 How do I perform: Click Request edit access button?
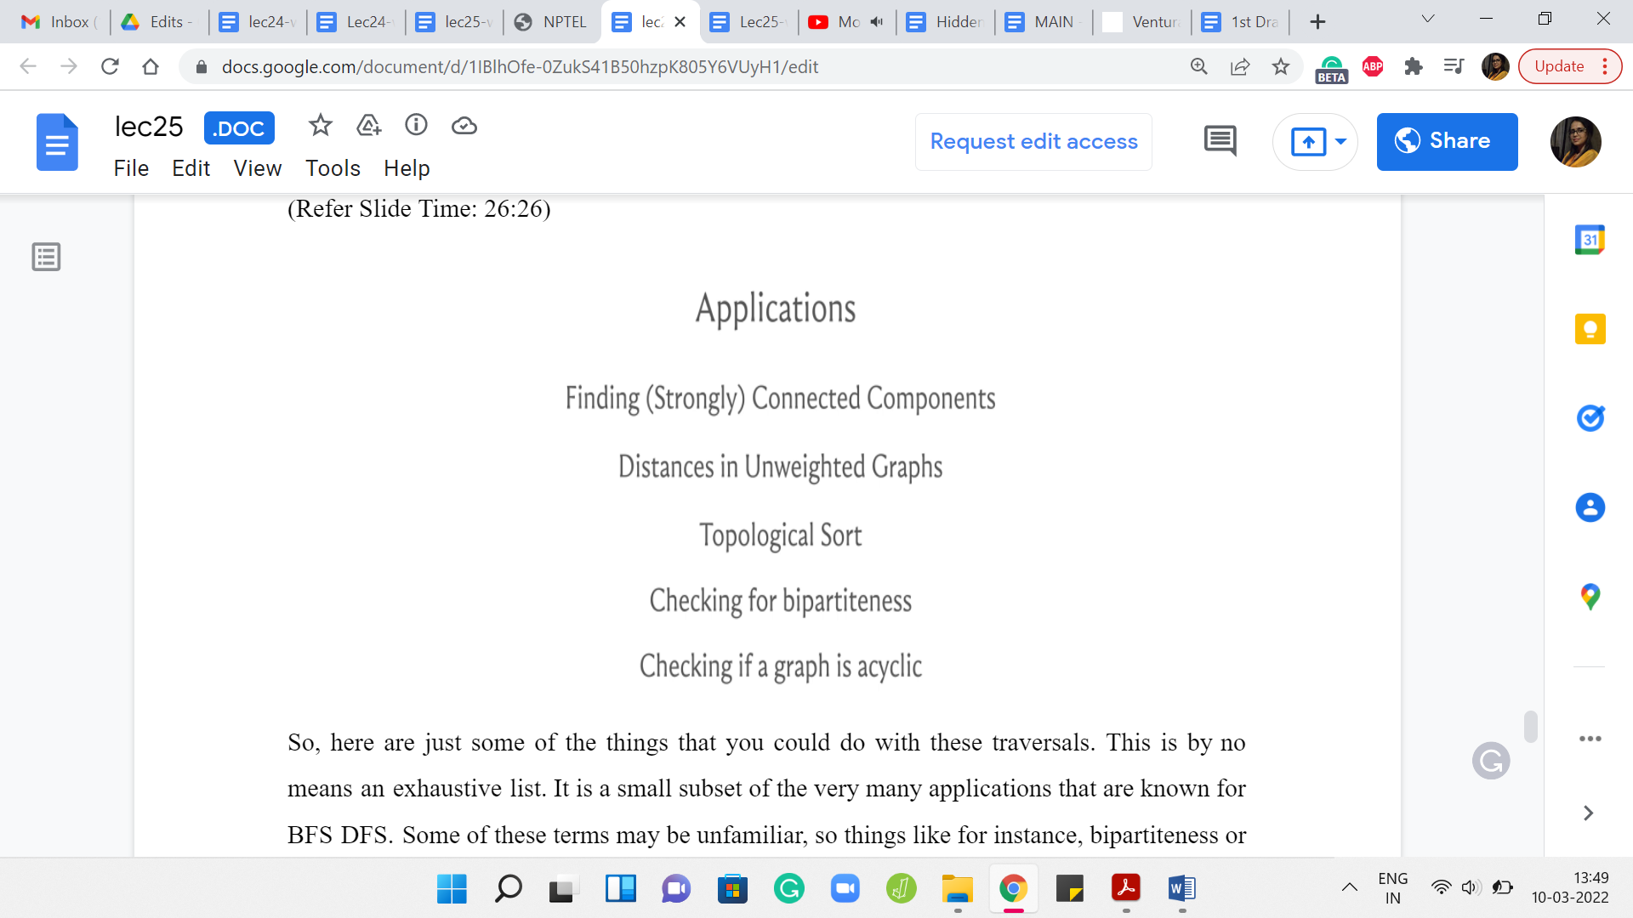click(x=1033, y=141)
